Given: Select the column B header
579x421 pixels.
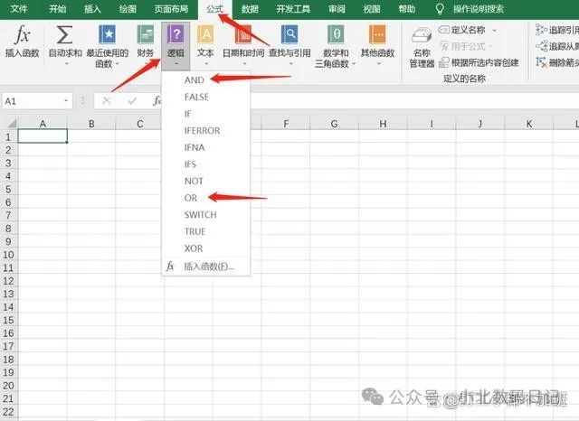Looking at the screenshot, I should tap(91, 124).
